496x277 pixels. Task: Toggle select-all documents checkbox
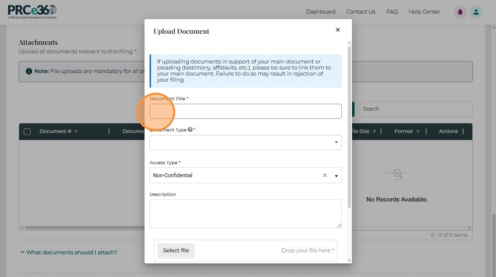pyautogui.click(x=27, y=131)
